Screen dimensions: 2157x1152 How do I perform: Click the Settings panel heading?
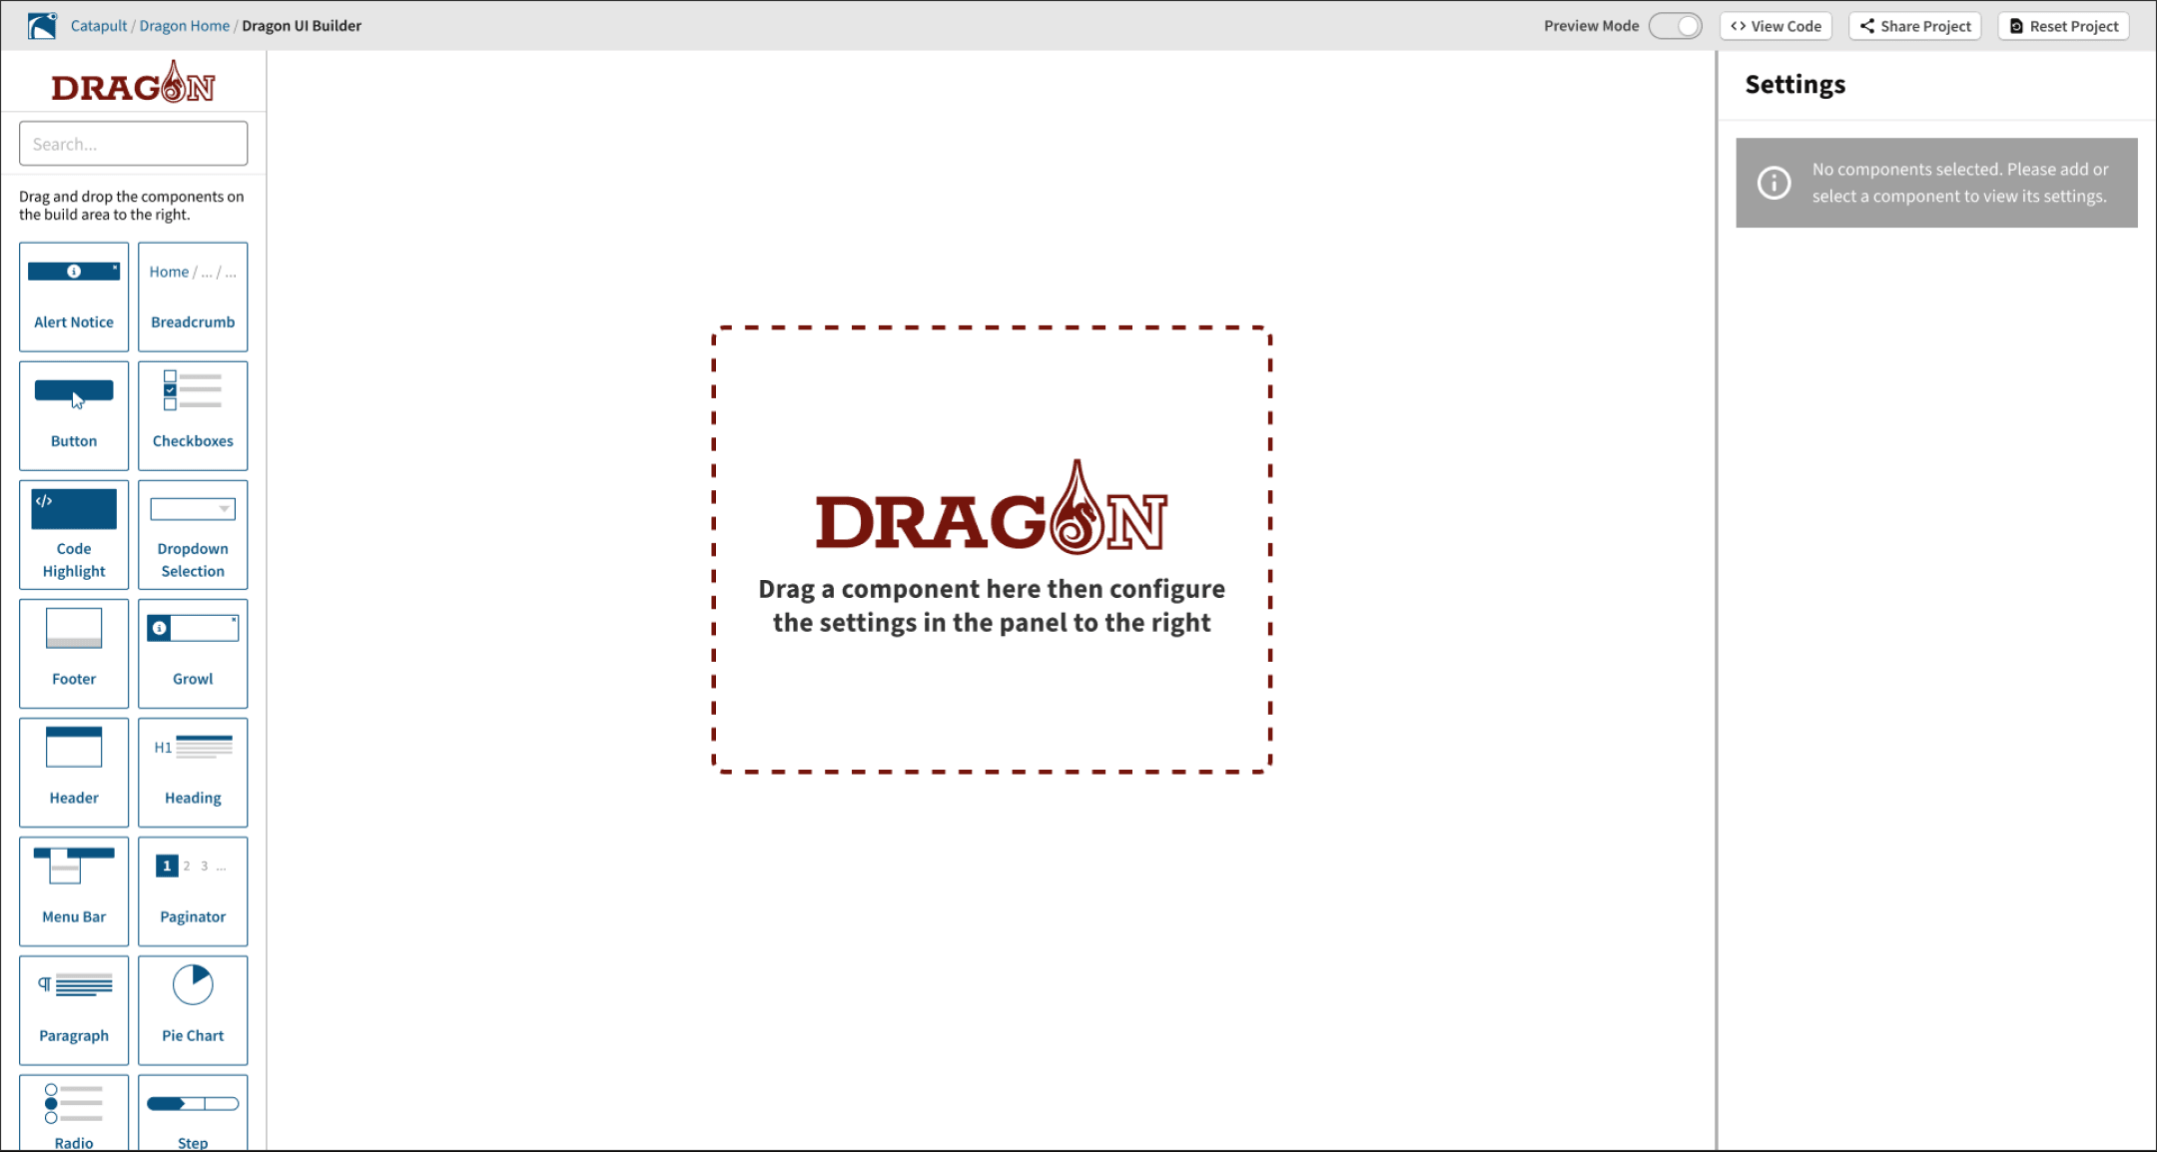pos(1796,85)
